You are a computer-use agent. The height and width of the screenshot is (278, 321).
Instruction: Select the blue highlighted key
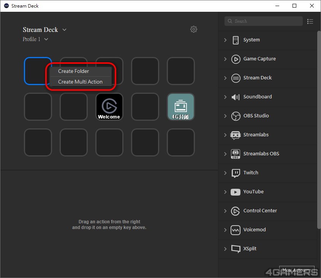(38, 71)
